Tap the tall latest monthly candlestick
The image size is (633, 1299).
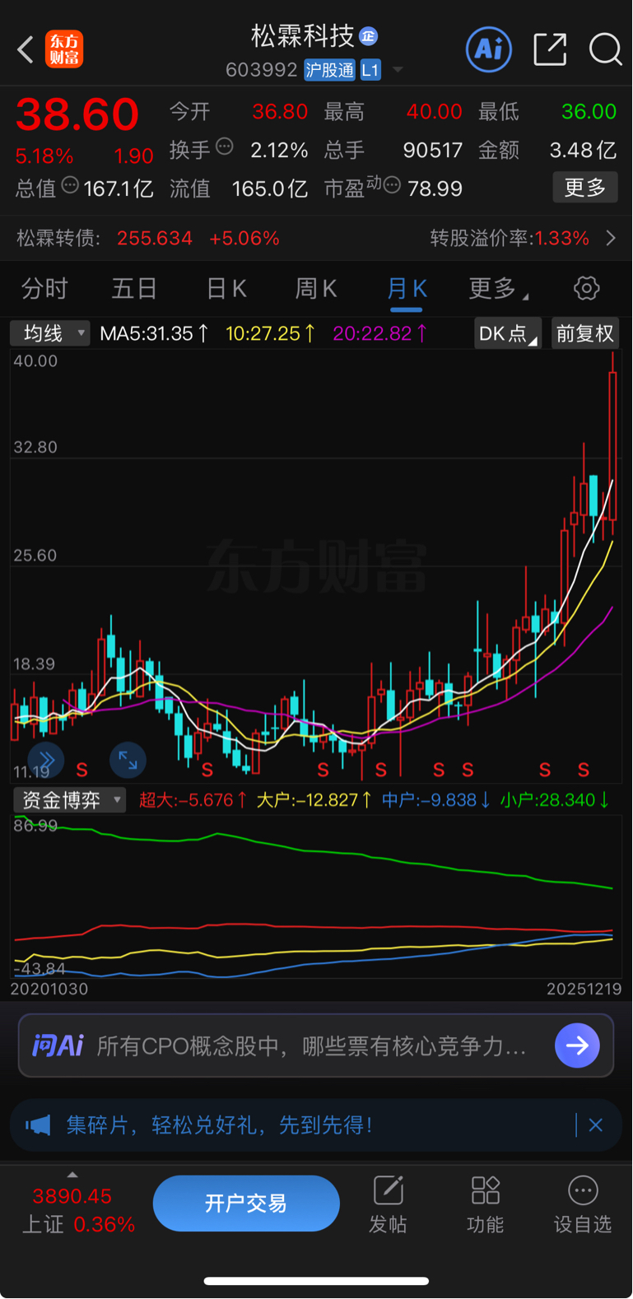[613, 445]
